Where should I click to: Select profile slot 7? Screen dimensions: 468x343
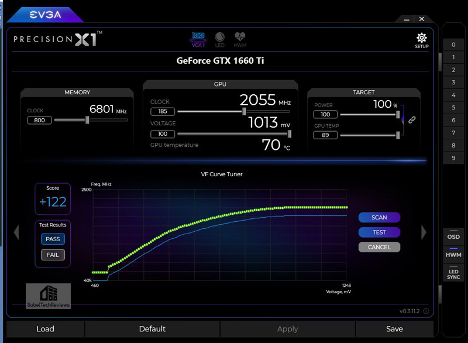(453, 132)
